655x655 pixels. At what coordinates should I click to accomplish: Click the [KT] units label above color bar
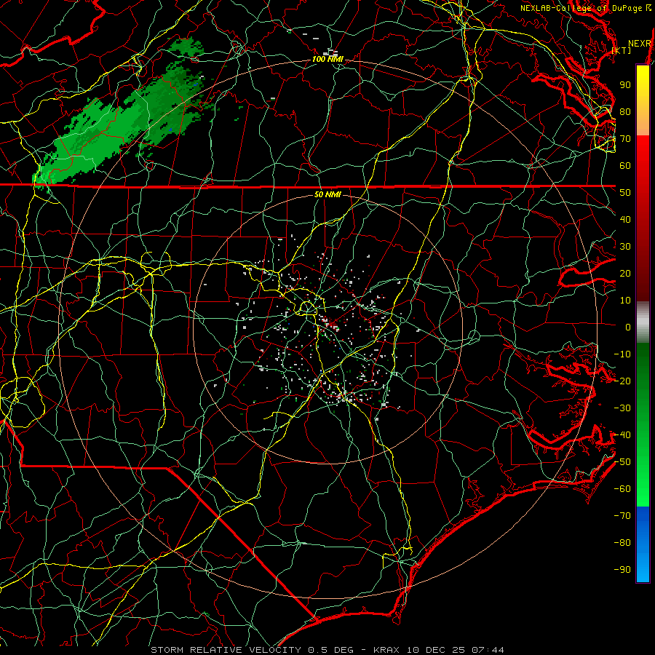pos(622,50)
